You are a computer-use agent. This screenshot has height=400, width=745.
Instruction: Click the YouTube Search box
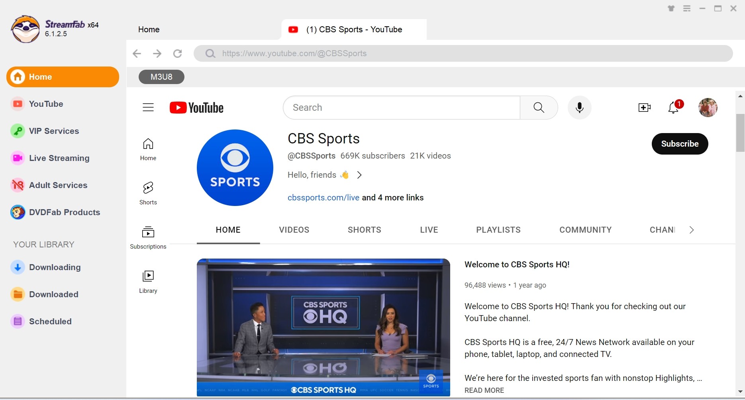click(x=402, y=108)
